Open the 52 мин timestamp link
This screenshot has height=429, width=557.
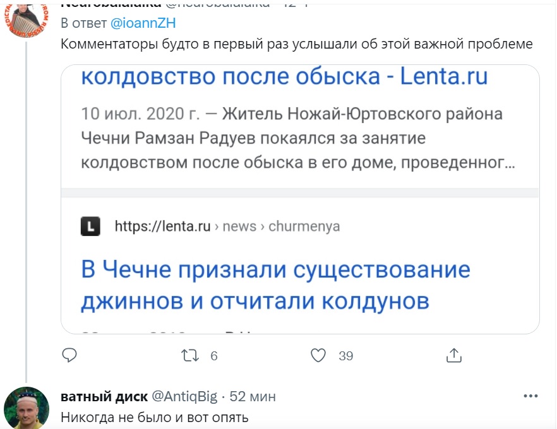click(x=253, y=396)
